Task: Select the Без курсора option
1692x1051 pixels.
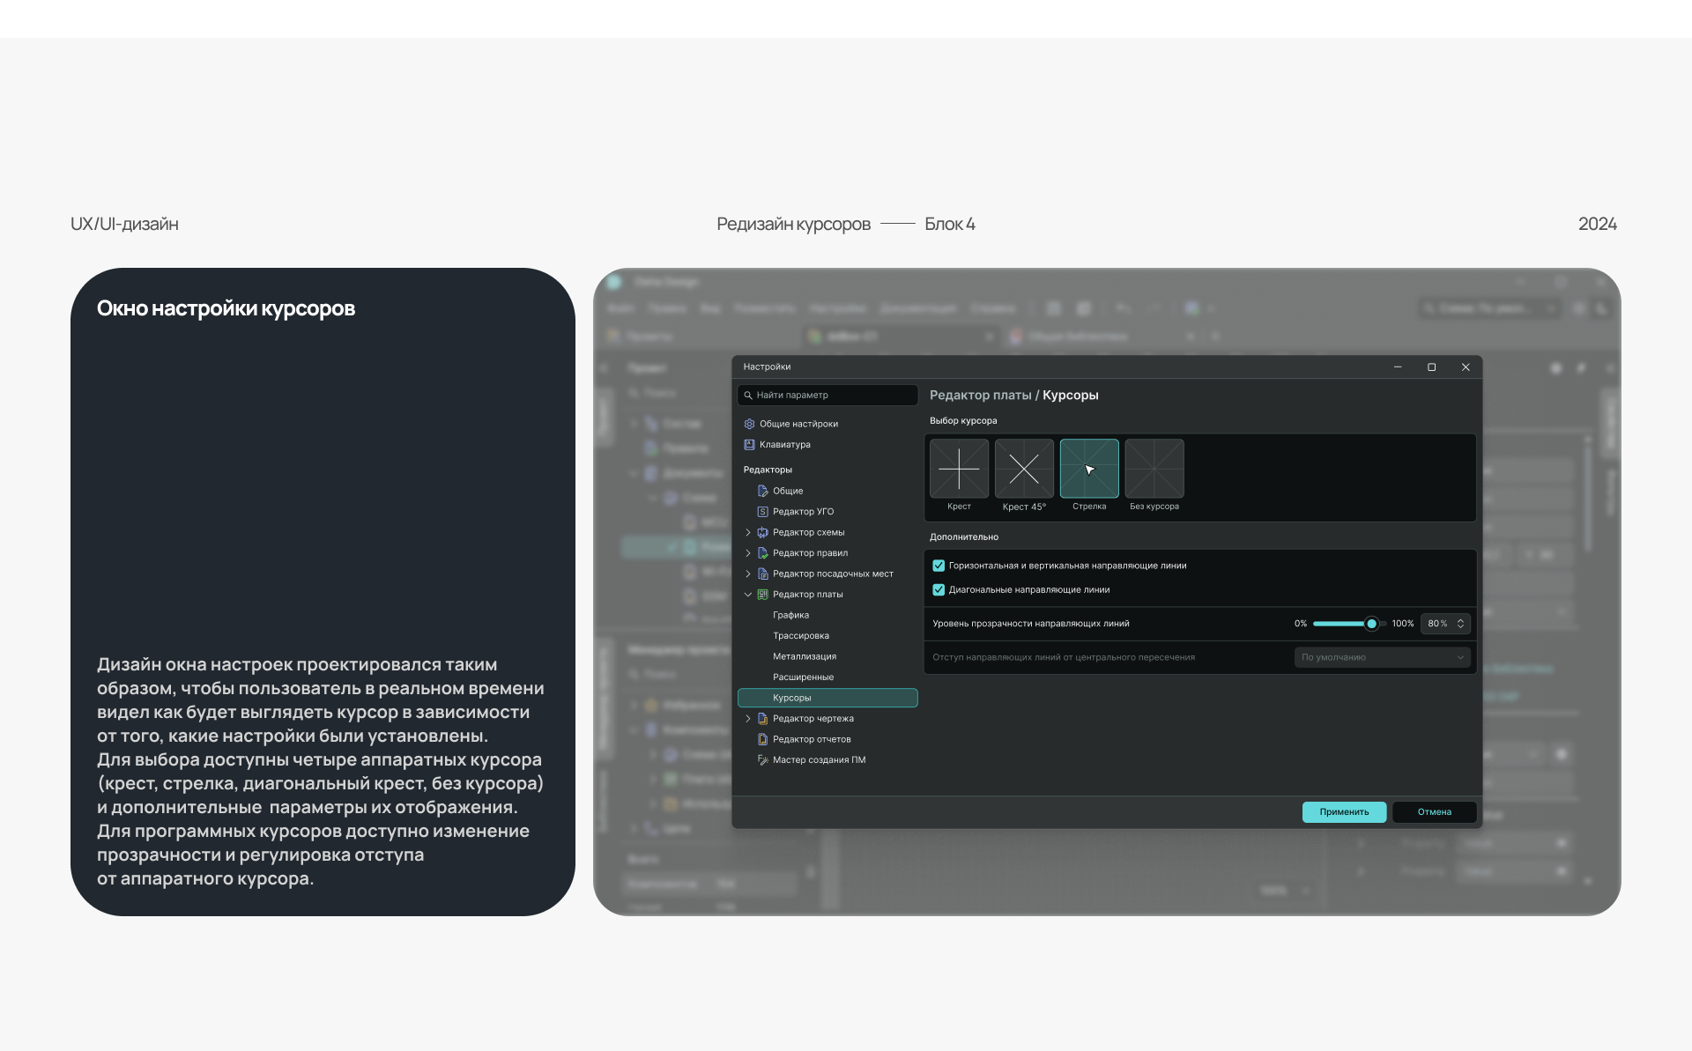Action: click(x=1154, y=469)
